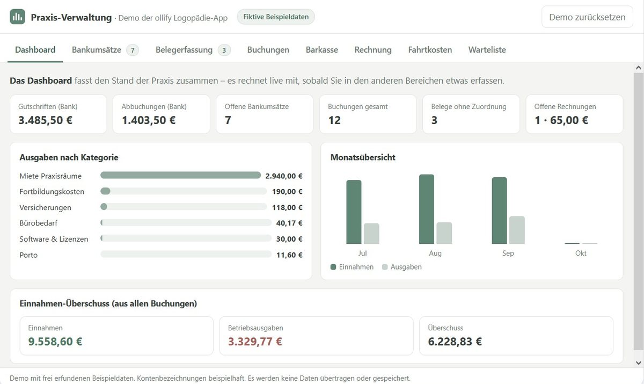The image size is (644, 384).
Task: Go to the Buchungen tab
Action: 268,49
